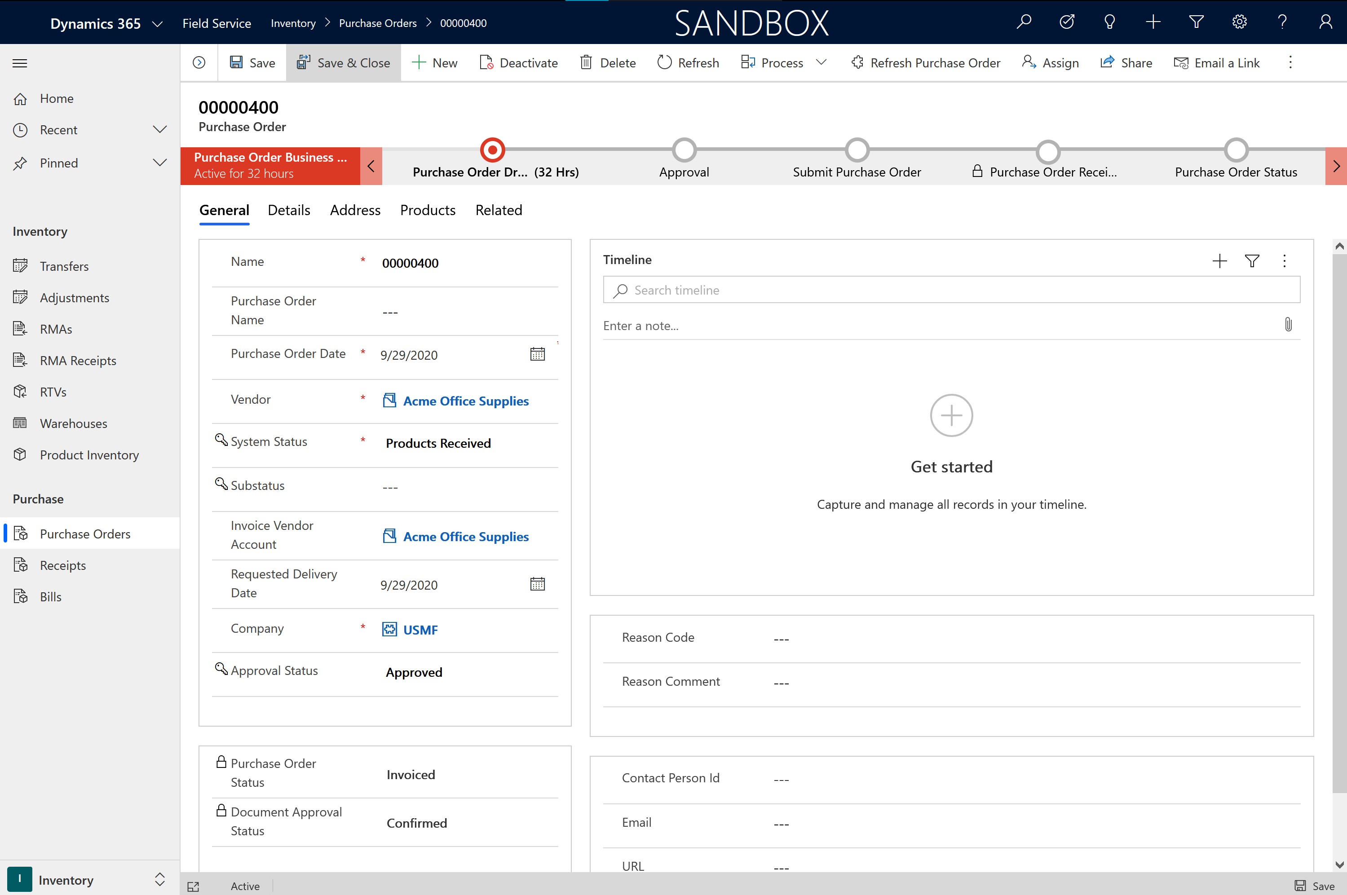Click the Refresh Purchase Order icon

click(853, 63)
